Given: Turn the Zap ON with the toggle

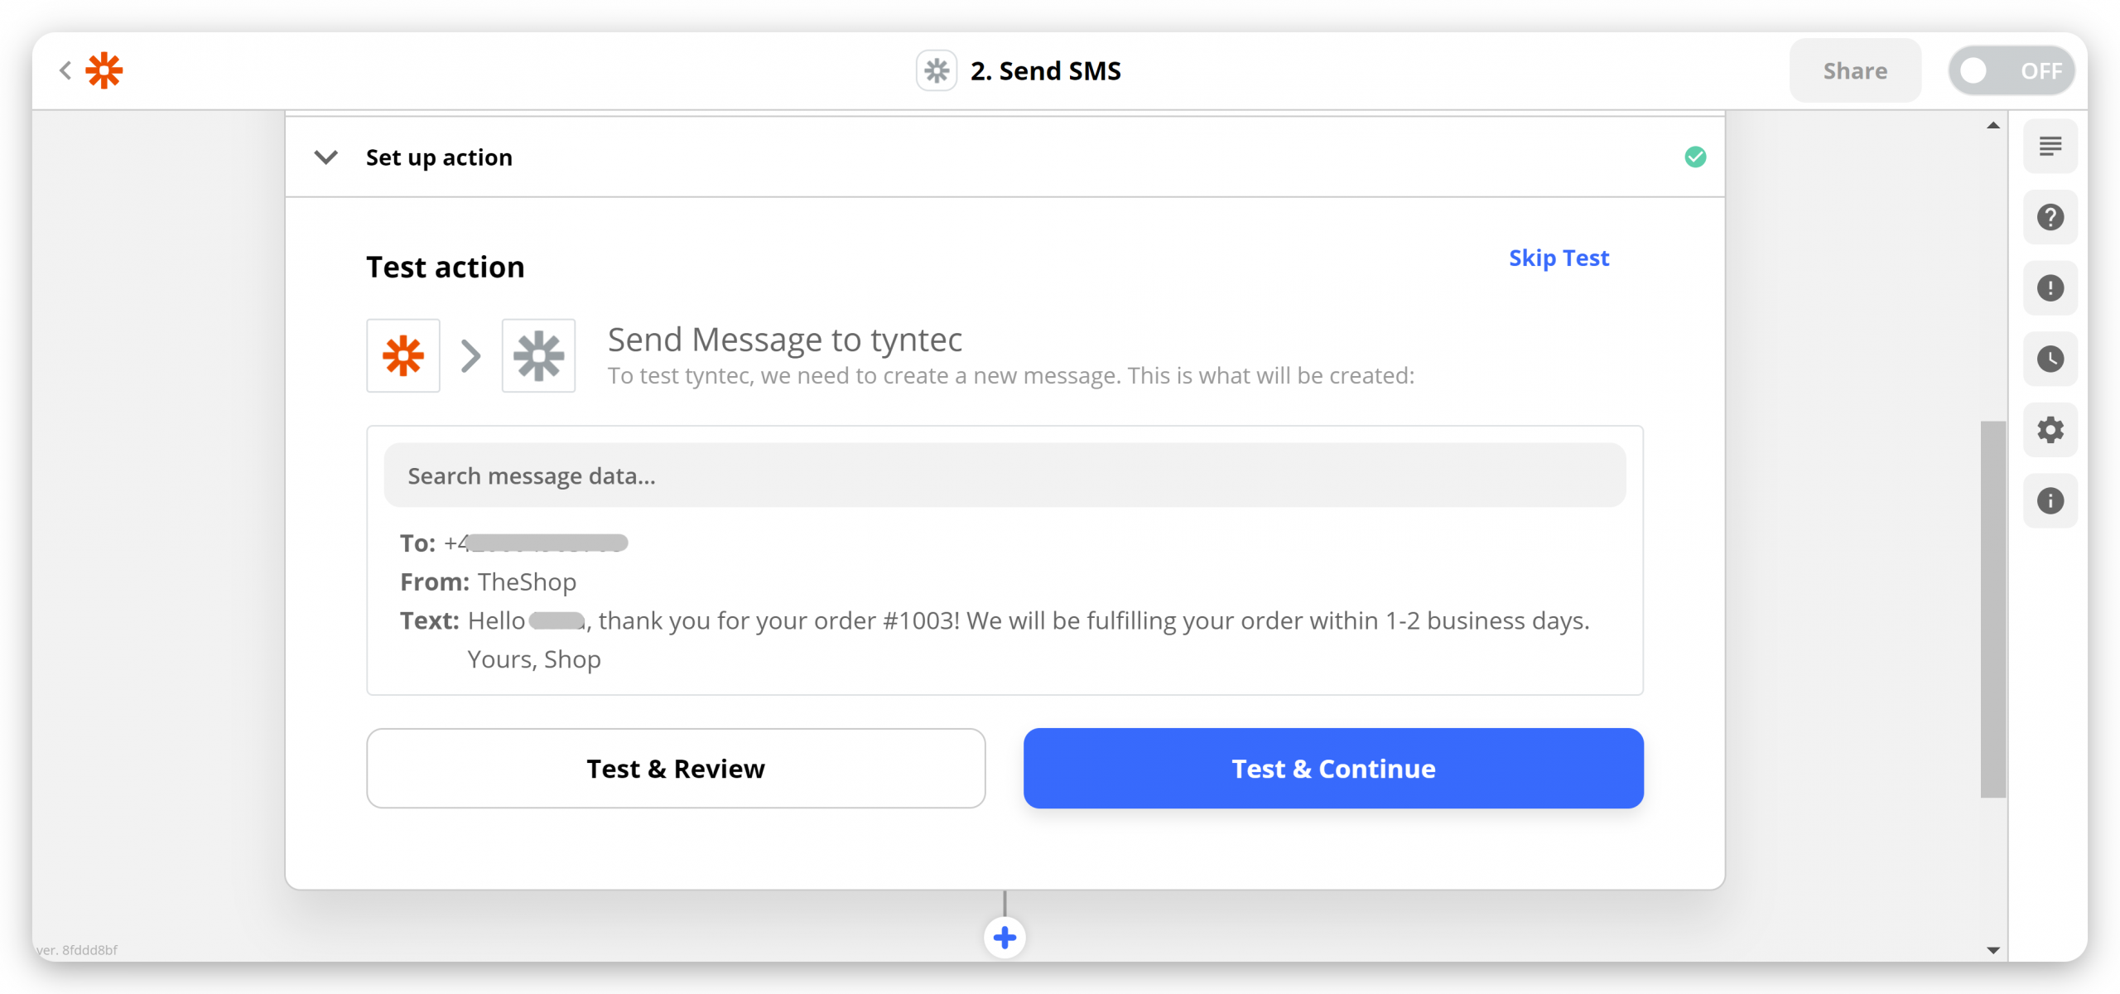Looking at the screenshot, I should click(2012, 70).
